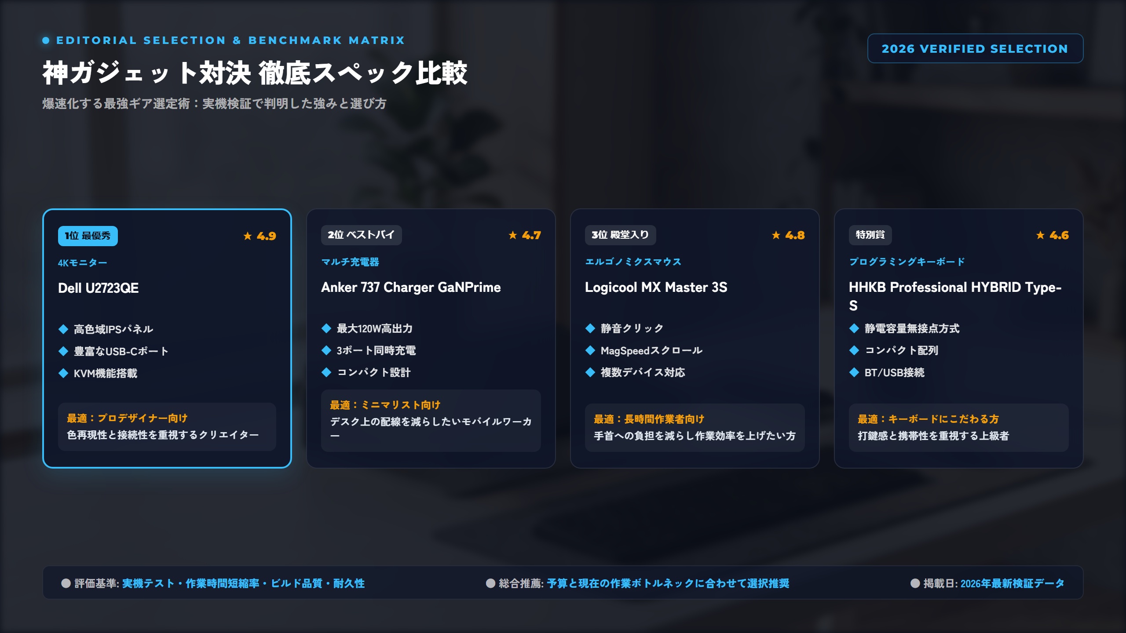Viewport: 1126px width, 633px height.
Task: Click the diamond bullet beside MagSpeedスクロール
Action: point(590,350)
